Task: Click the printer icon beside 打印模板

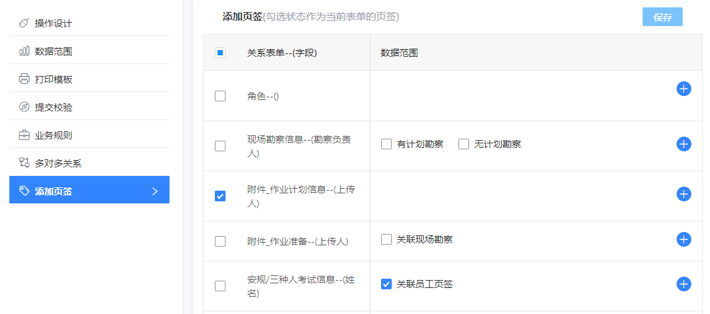Action: click(24, 79)
